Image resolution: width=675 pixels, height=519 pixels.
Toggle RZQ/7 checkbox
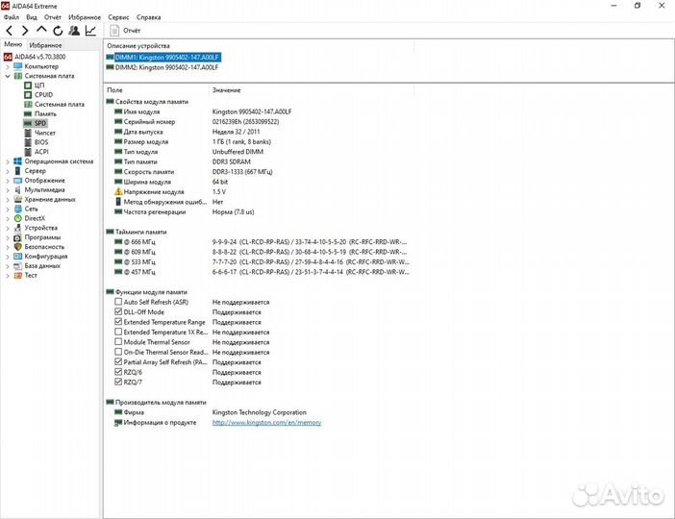tap(118, 382)
